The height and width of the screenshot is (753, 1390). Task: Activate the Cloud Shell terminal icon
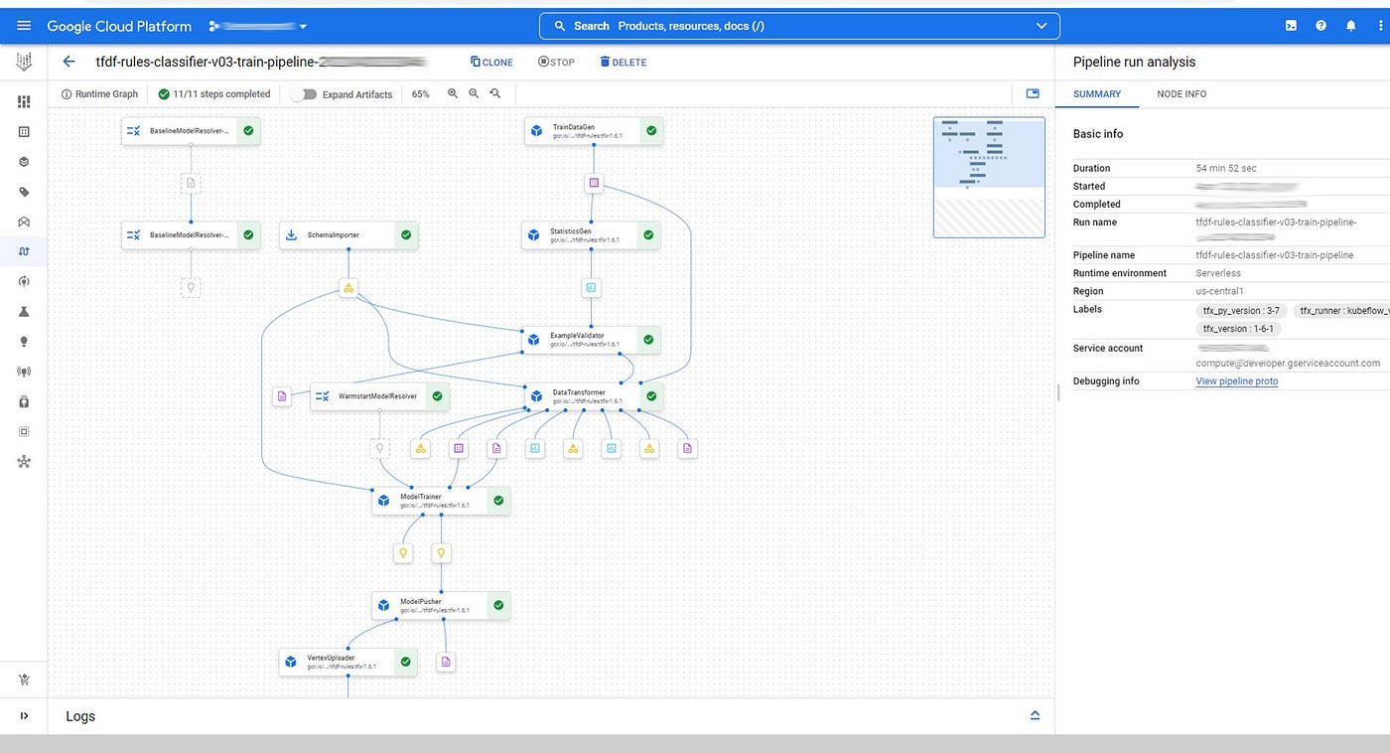(1290, 25)
